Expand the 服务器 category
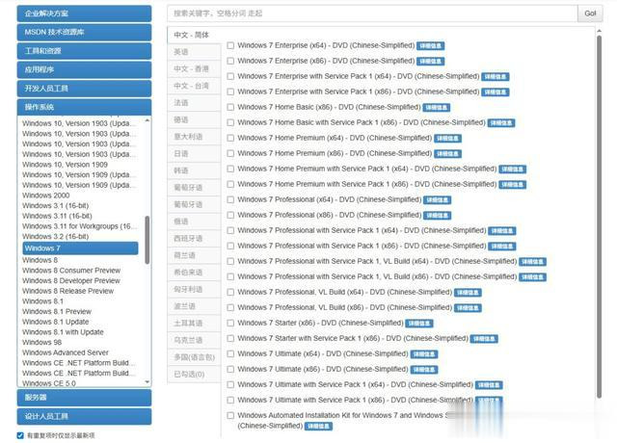The height and width of the screenshot is (443, 617). click(x=84, y=398)
